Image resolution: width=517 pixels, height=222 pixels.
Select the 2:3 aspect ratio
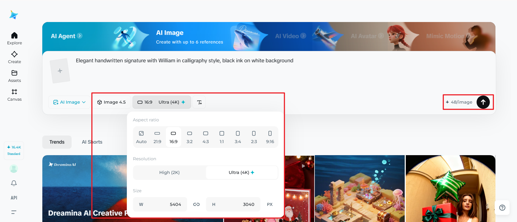[254, 137]
